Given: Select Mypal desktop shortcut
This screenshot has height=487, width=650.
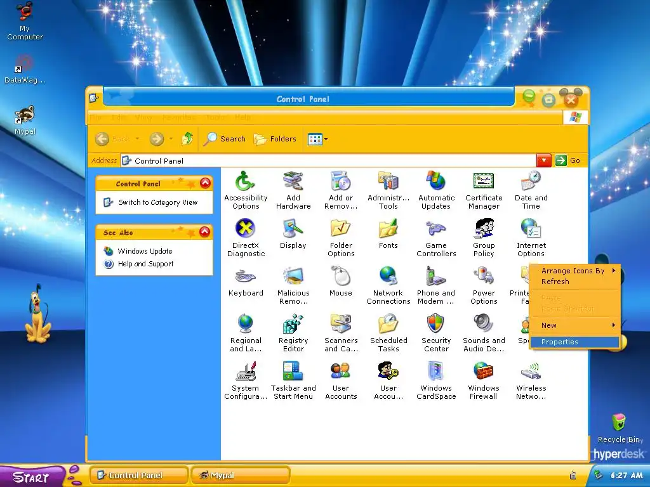Looking at the screenshot, I should (25, 120).
